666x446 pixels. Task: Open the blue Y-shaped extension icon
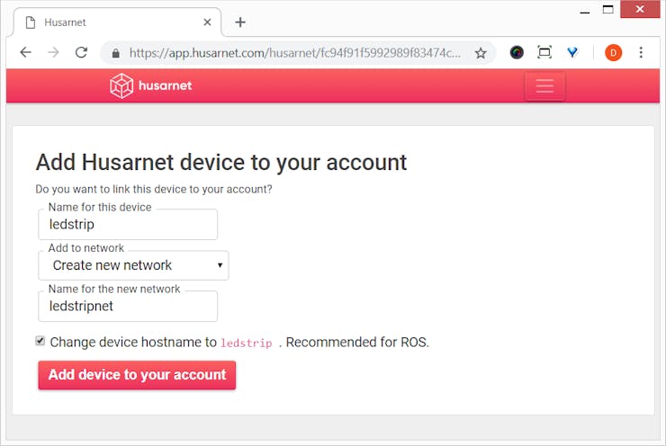pyautogui.click(x=572, y=52)
